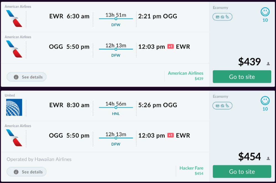This screenshot has width=276, height=183.
Task: Click the fare amenities icons on the $454 flight
Action: 222,106
